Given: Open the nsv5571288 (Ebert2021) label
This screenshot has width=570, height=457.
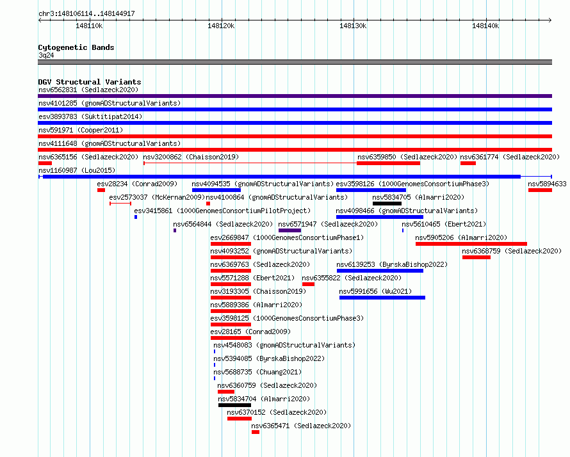Looking at the screenshot, I should (252, 278).
